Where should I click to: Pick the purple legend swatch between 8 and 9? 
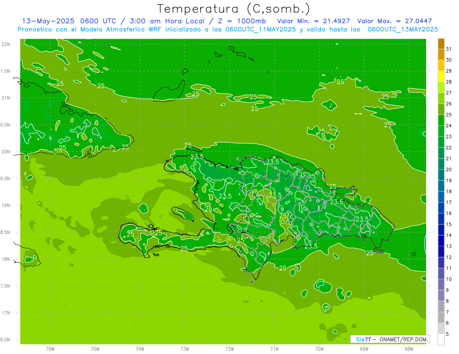pyautogui.click(x=441, y=296)
